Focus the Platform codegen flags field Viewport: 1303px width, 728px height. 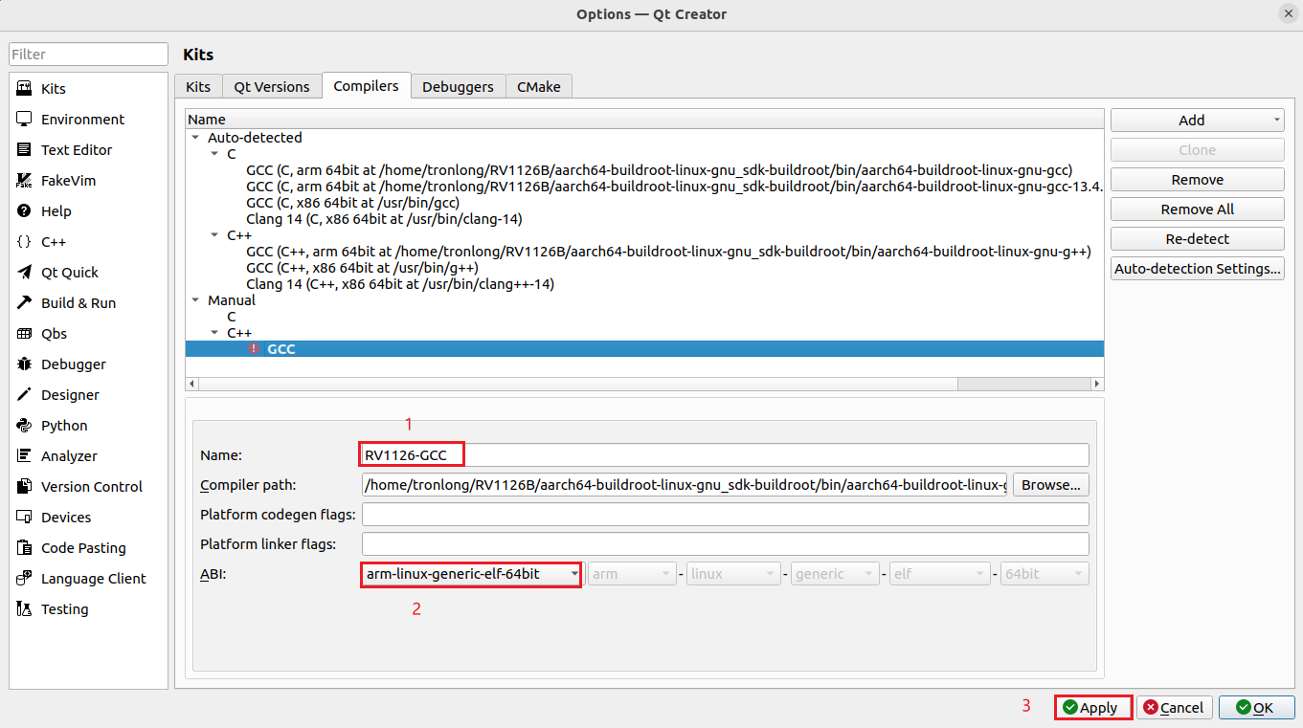pos(725,515)
